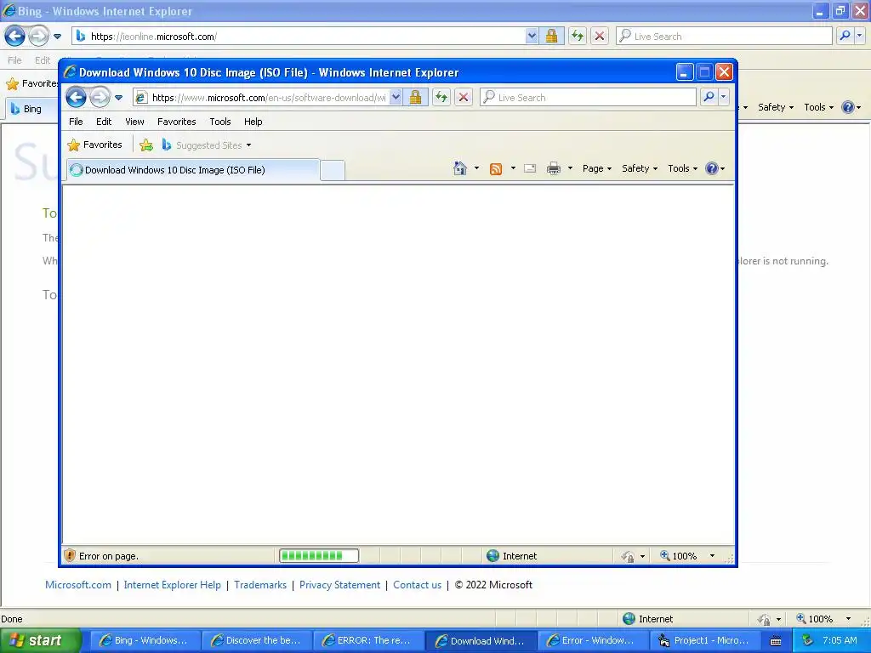Open search provider dropdown in front window
The height and width of the screenshot is (653, 871).
pyautogui.click(x=723, y=97)
